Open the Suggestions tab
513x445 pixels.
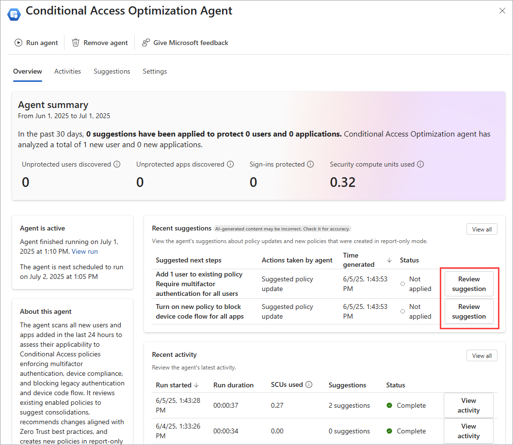[x=112, y=71]
